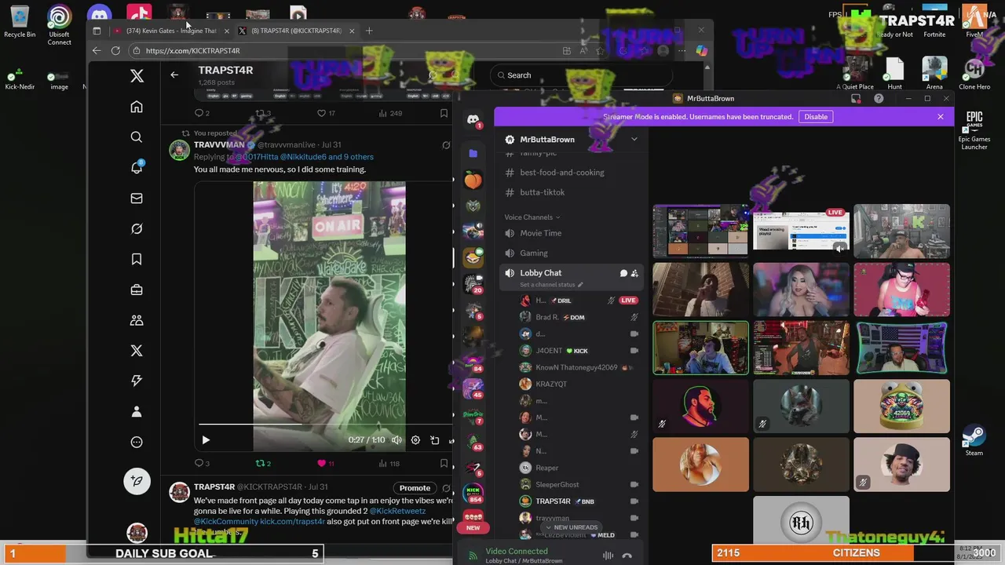The image size is (1005, 565).
Task: Collapse Voice Channels category
Action: point(532,217)
